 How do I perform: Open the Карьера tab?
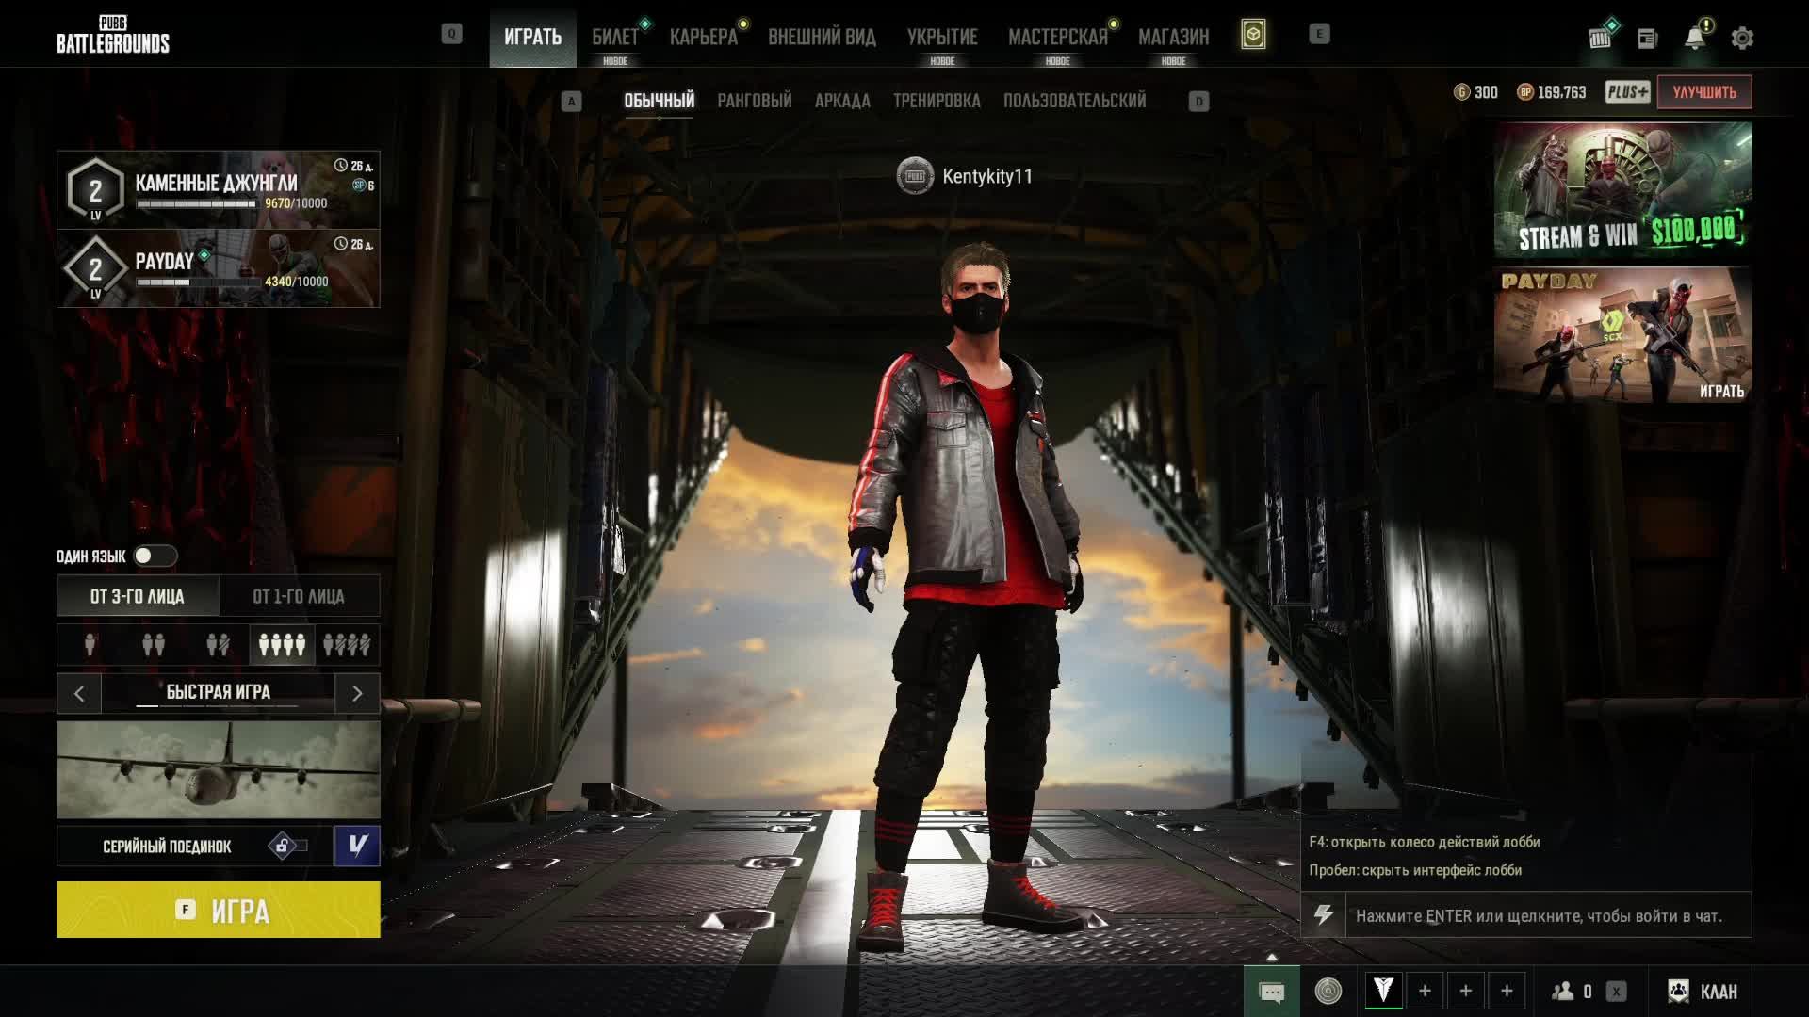click(x=704, y=37)
